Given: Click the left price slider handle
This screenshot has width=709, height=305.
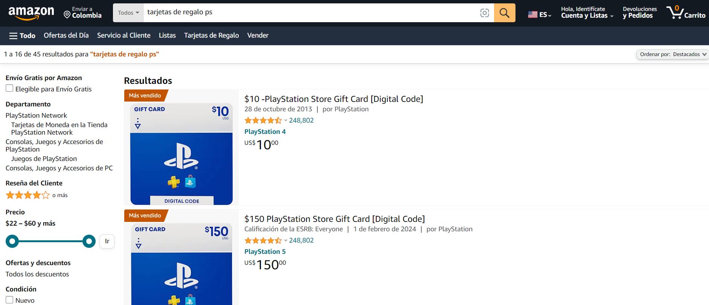Looking at the screenshot, I should [x=12, y=241].
